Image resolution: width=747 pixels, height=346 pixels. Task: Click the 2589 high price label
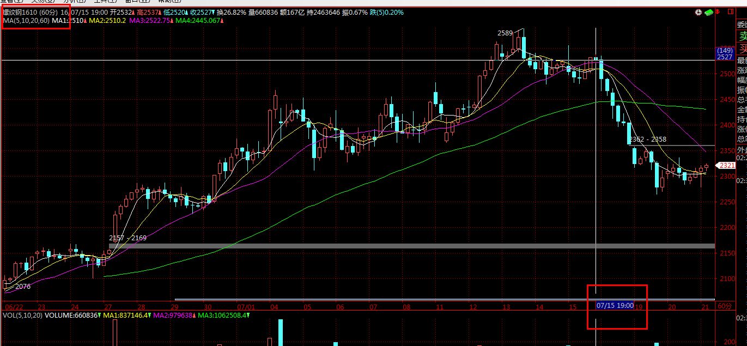pos(505,33)
